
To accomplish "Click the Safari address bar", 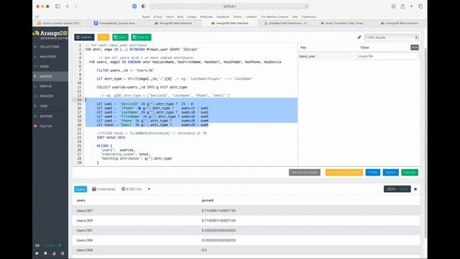I will (x=229, y=6).
